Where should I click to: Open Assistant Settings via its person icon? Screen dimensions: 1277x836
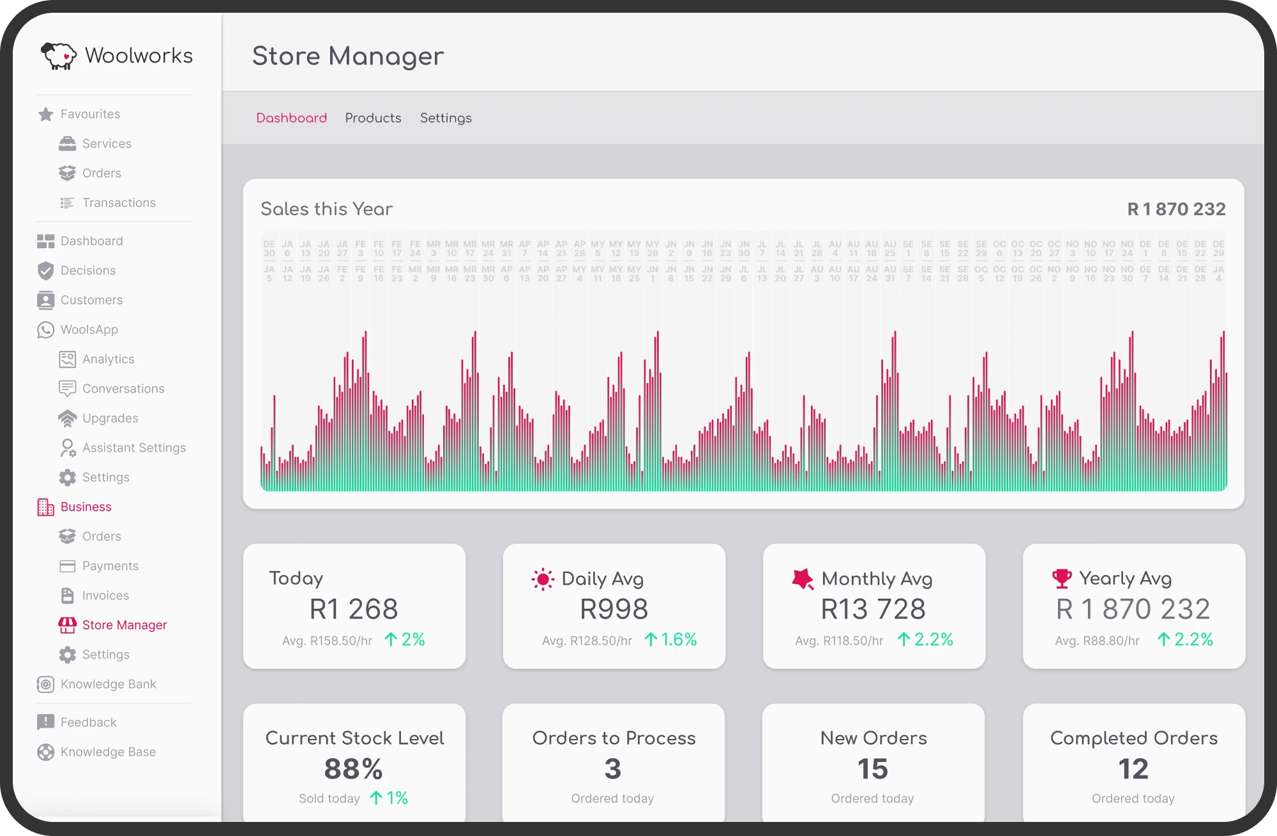point(67,447)
